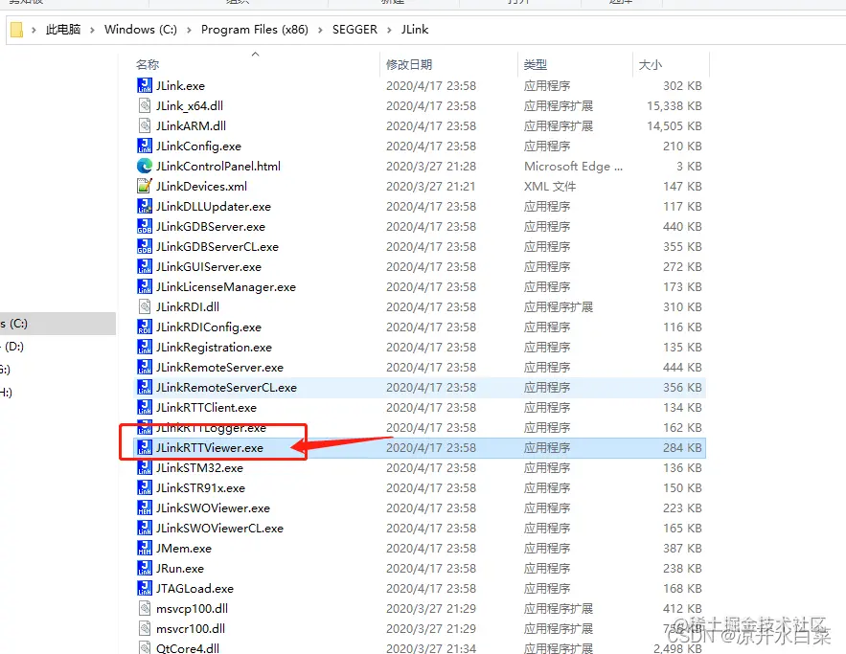Image resolution: width=846 pixels, height=654 pixels.
Task: Click the folder icon in address bar
Action: tap(16, 29)
